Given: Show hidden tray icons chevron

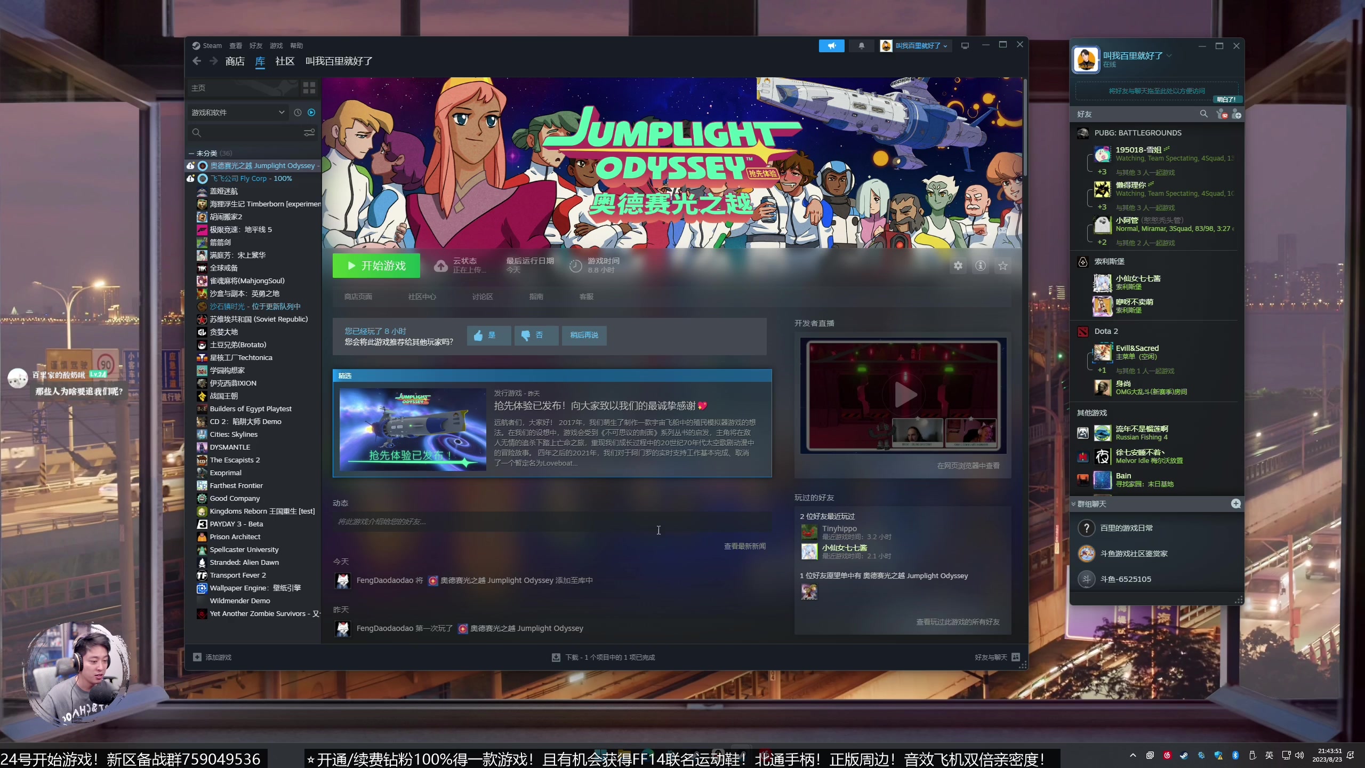Looking at the screenshot, I should tap(1133, 755).
